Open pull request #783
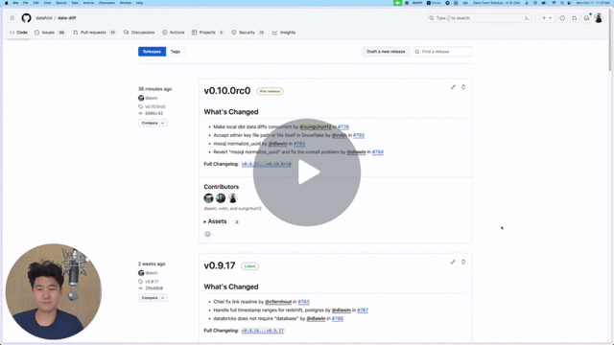 [x=303, y=302]
